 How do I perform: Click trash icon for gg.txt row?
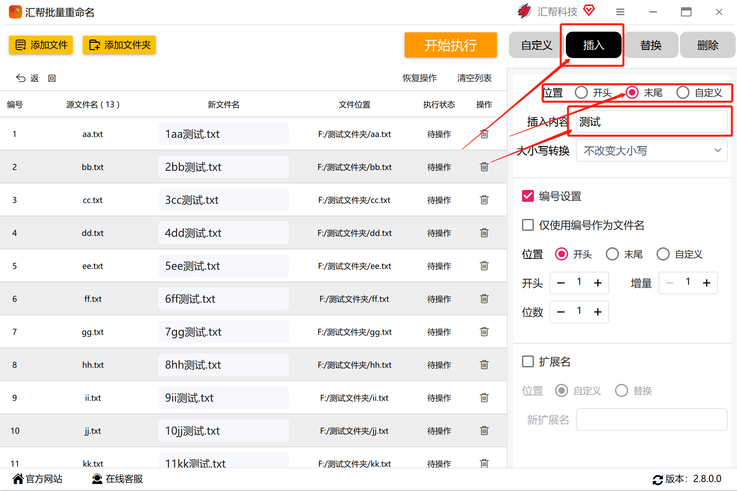tap(484, 332)
